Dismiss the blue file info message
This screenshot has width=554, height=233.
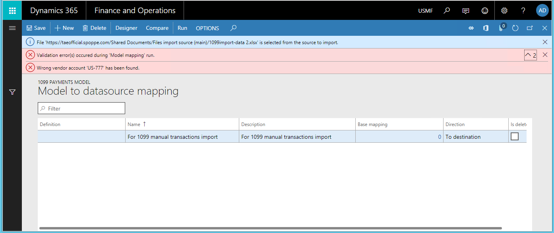[545, 42]
